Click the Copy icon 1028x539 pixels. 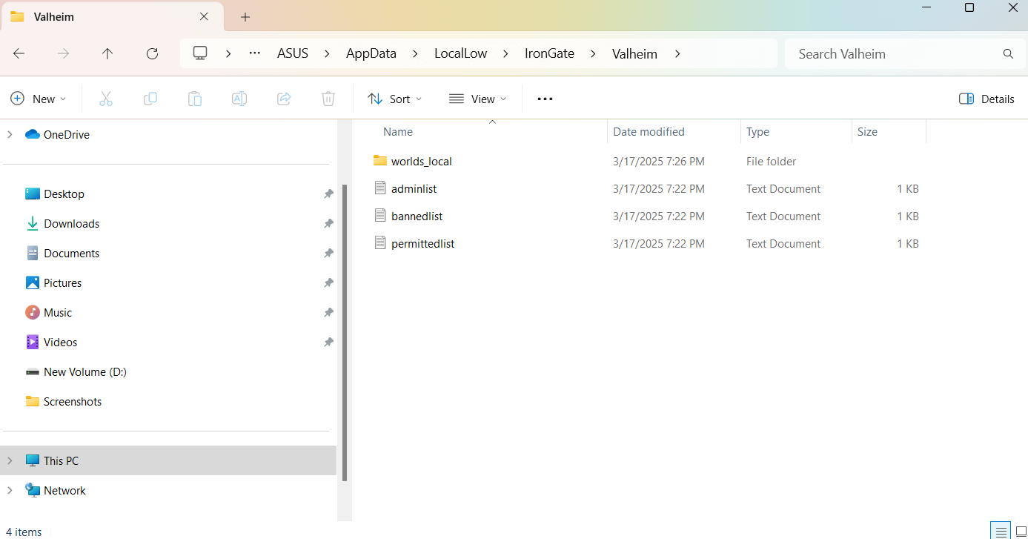(150, 98)
